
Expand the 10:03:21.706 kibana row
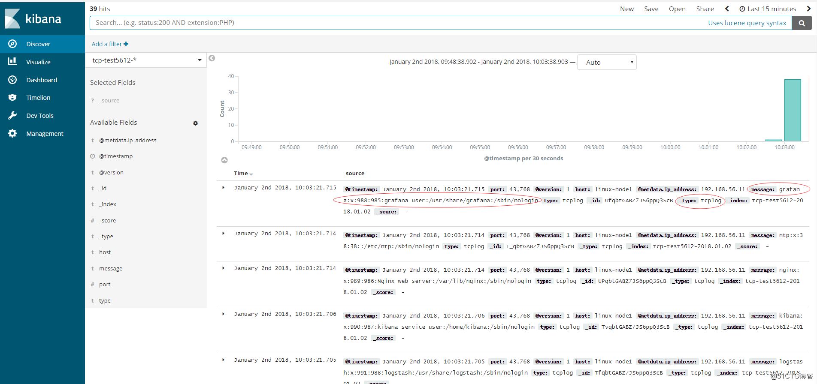(223, 314)
